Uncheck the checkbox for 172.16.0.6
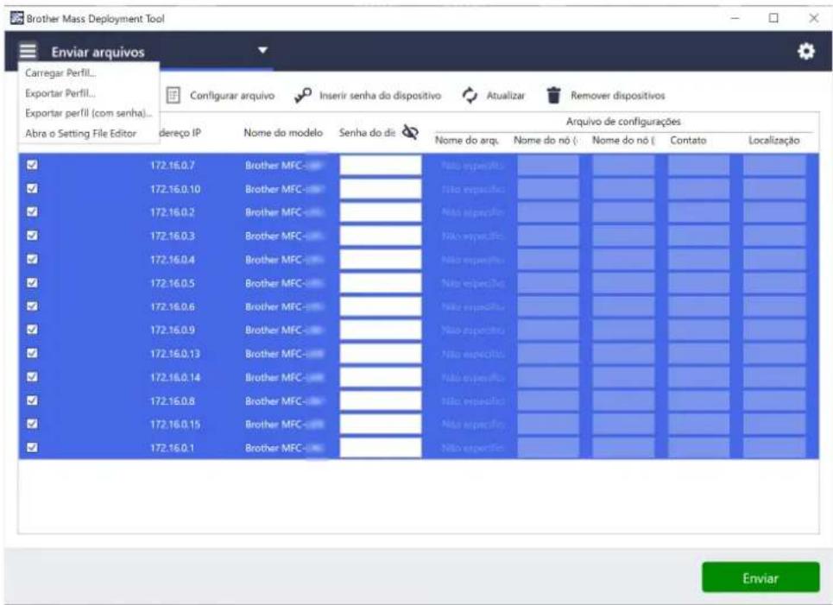 pyautogui.click(x=32, y=306)
